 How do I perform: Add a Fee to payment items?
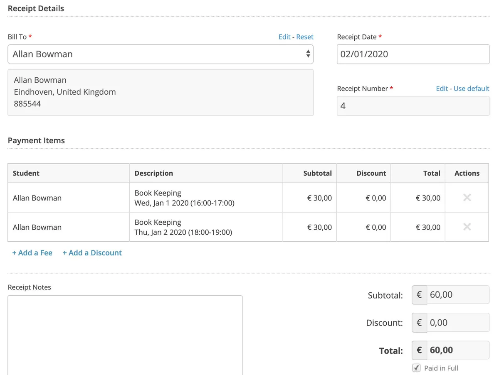32,253
